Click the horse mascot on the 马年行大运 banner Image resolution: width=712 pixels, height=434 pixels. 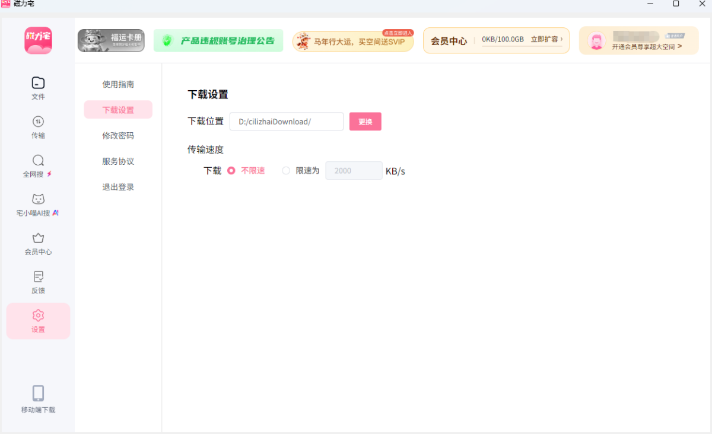[x=303, y=42]
